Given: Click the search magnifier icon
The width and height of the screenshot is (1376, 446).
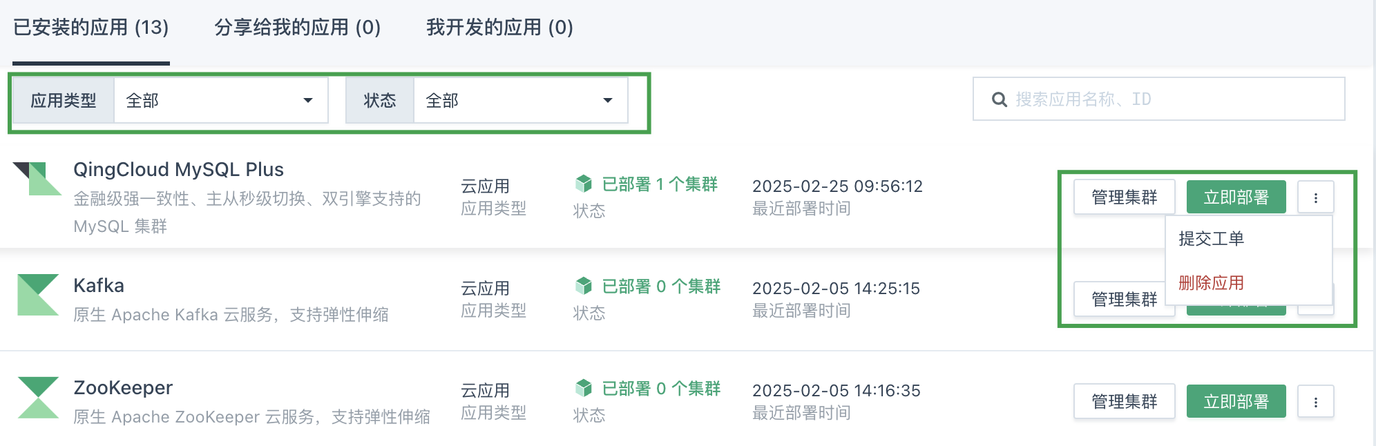Looking at the screenshot, I should [x=999, y=99].
